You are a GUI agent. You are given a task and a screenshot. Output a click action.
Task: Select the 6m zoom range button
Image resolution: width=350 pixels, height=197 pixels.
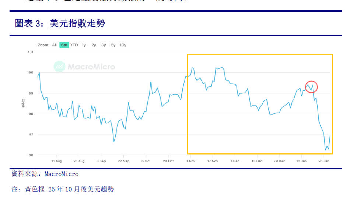coord(64,45)
